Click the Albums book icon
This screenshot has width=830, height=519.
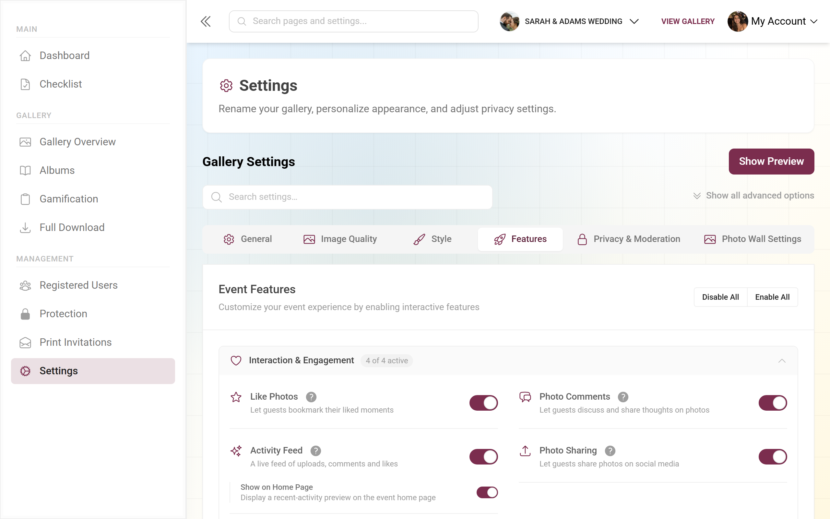pos(25,170)
